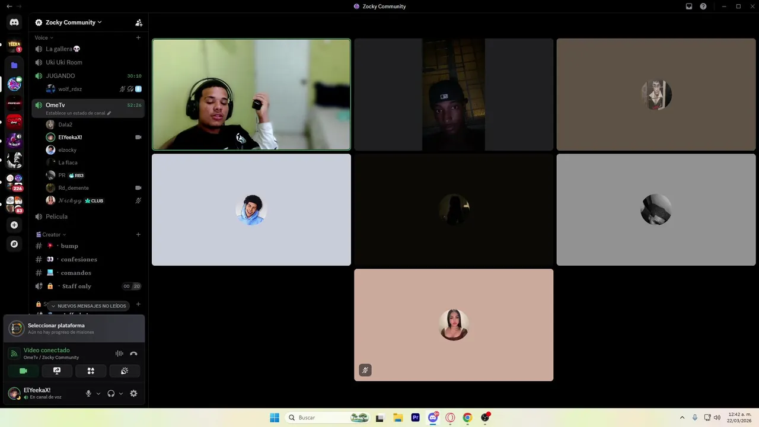
Task: Open the Staff only voice channel
Action: (88, 286)
